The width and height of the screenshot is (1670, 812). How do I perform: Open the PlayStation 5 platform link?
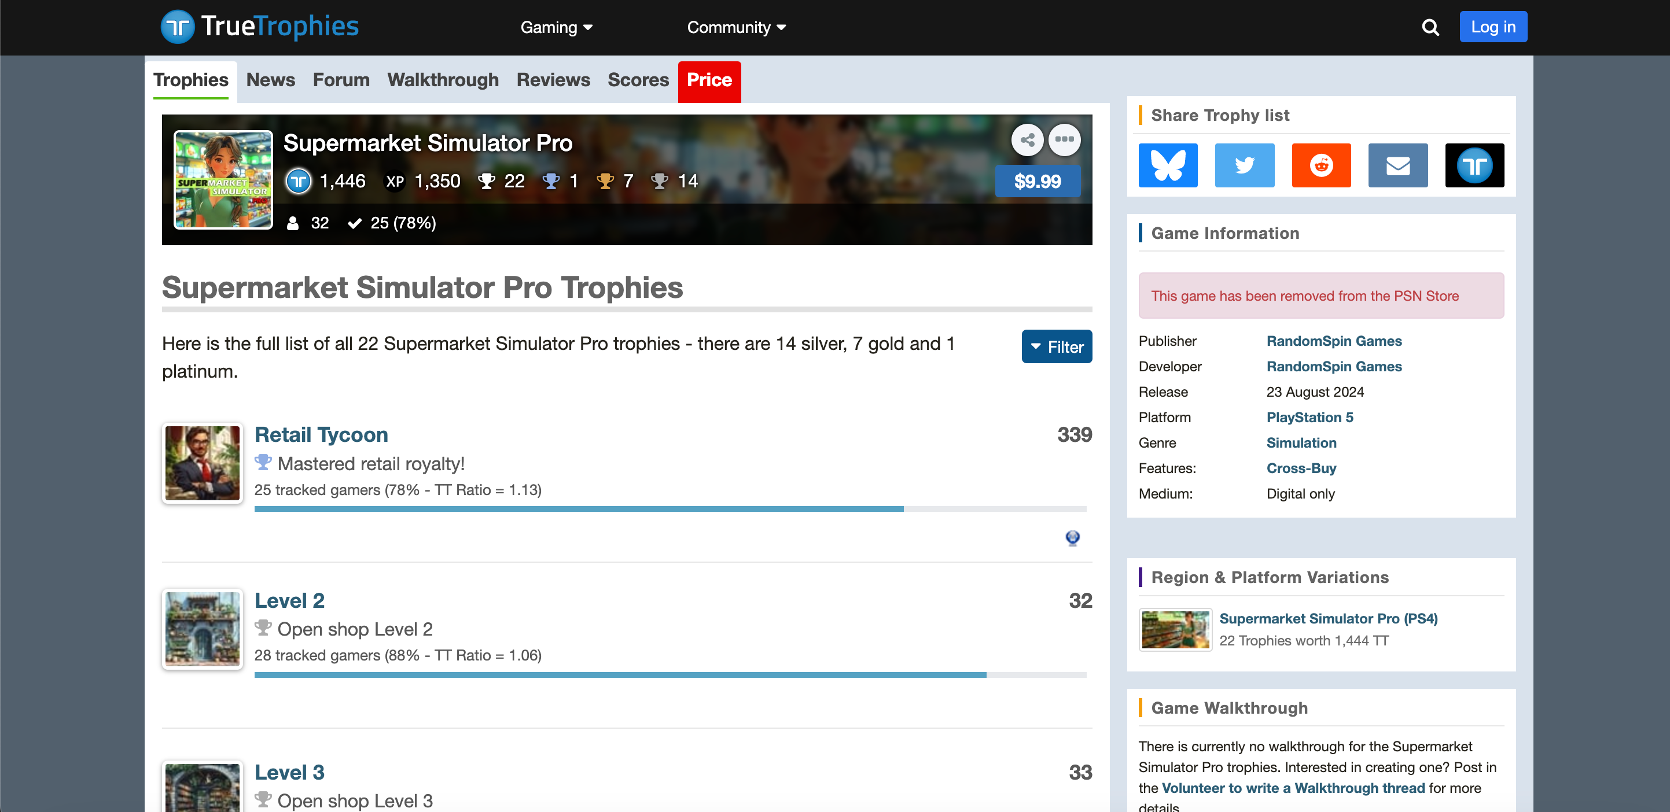[1309, 418]
